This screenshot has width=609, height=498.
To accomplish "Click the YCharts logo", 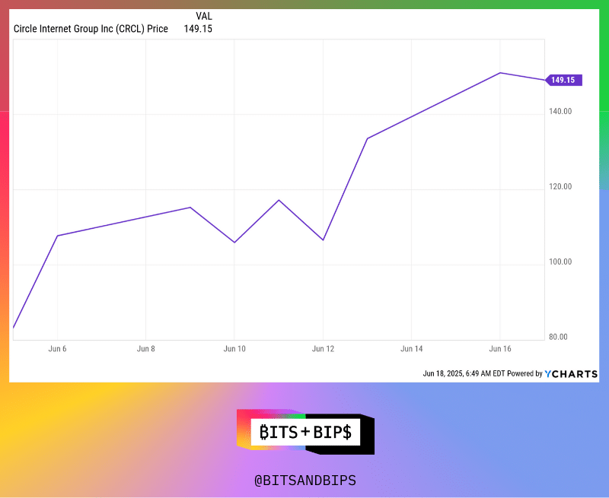I will (571, 374).
